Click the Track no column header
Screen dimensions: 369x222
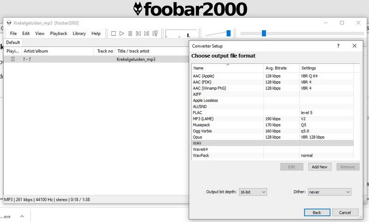click(x=105, y=51)
